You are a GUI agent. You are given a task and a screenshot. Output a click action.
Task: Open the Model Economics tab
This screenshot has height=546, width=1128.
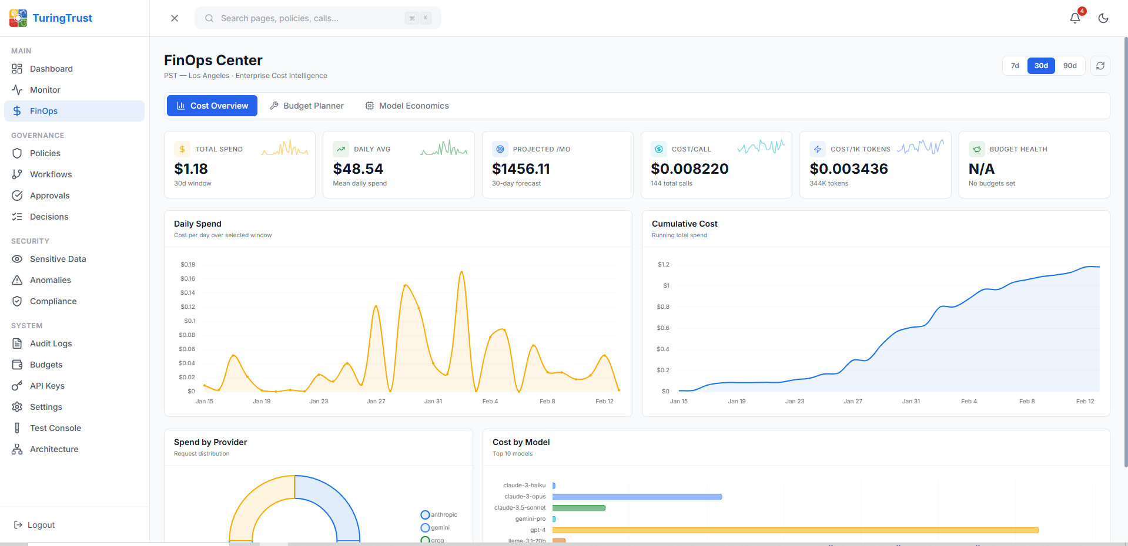[x=407, y=106]
